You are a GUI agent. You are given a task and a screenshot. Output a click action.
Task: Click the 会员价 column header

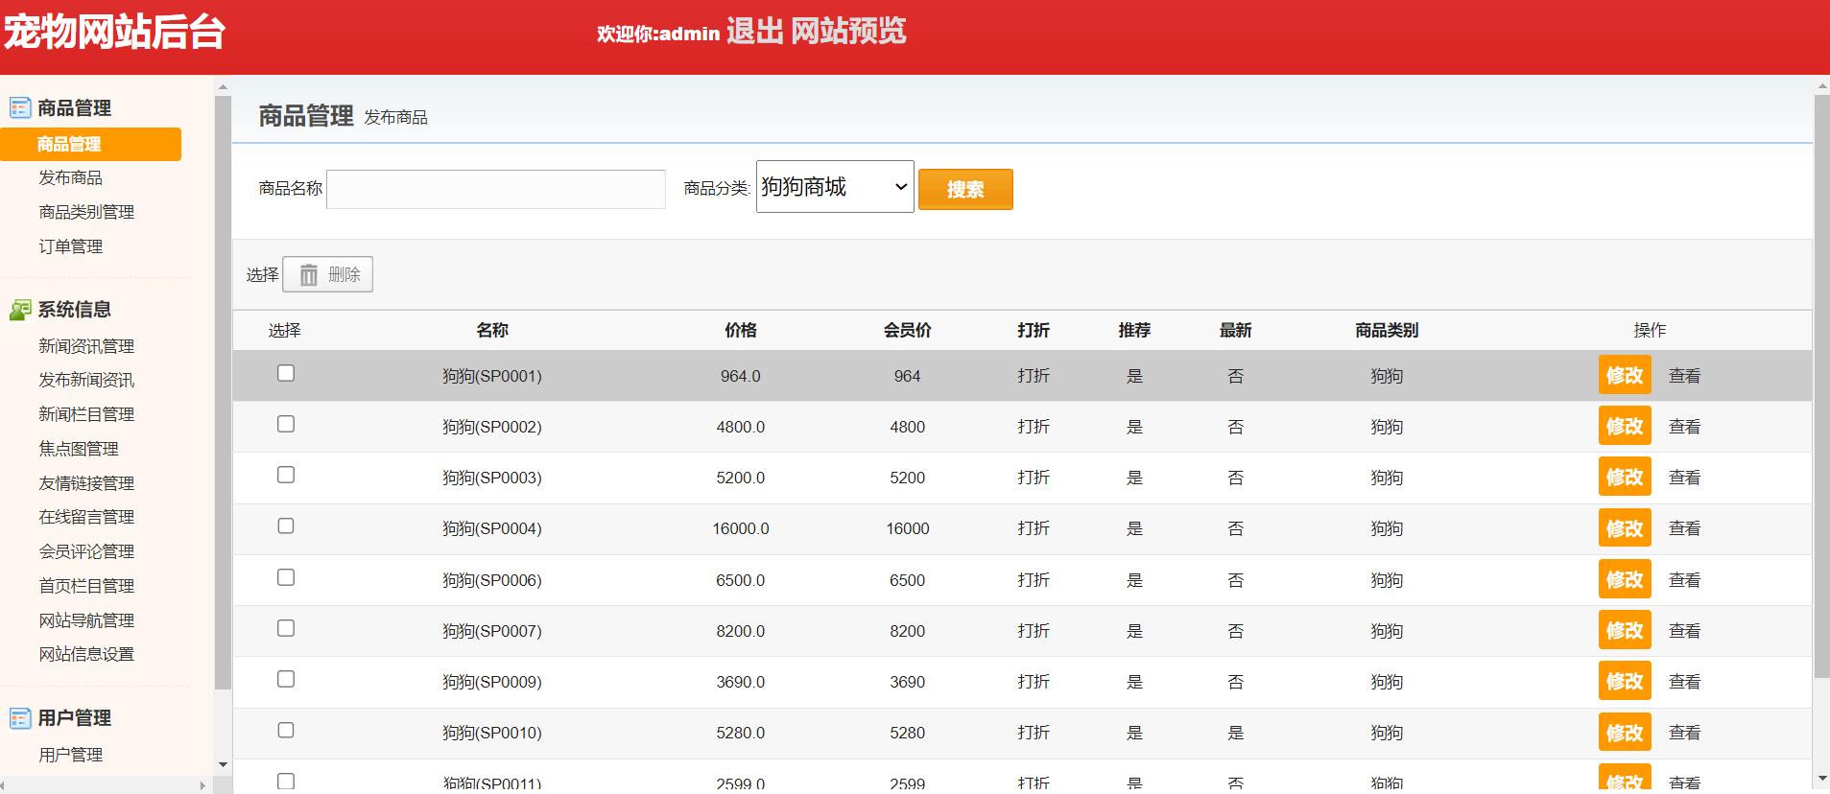[x=907, y=330]
